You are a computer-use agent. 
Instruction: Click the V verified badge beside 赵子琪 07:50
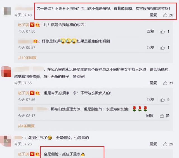tap(32, 25)
